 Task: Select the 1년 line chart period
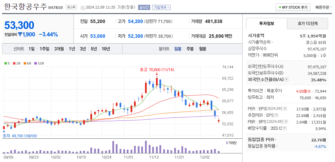point(72,49)
